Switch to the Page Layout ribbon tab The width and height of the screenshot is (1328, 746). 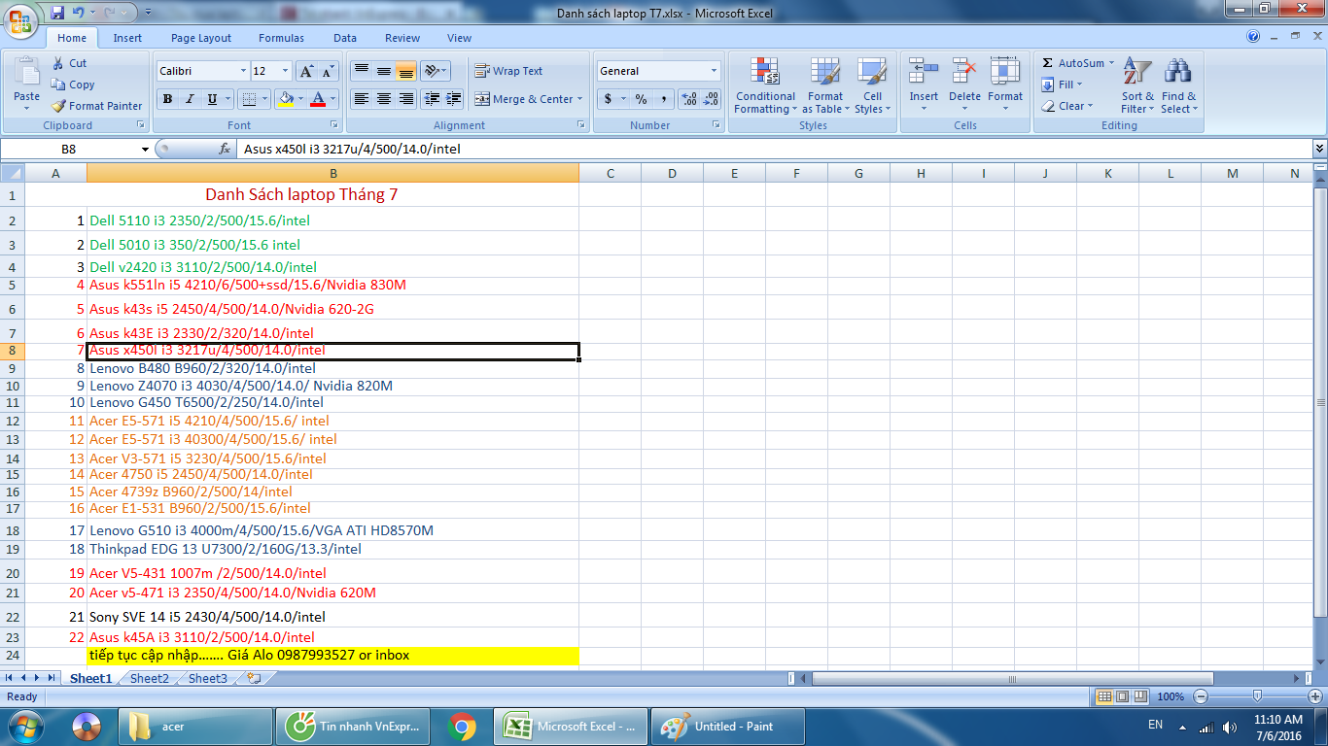[x=201, y=38]
